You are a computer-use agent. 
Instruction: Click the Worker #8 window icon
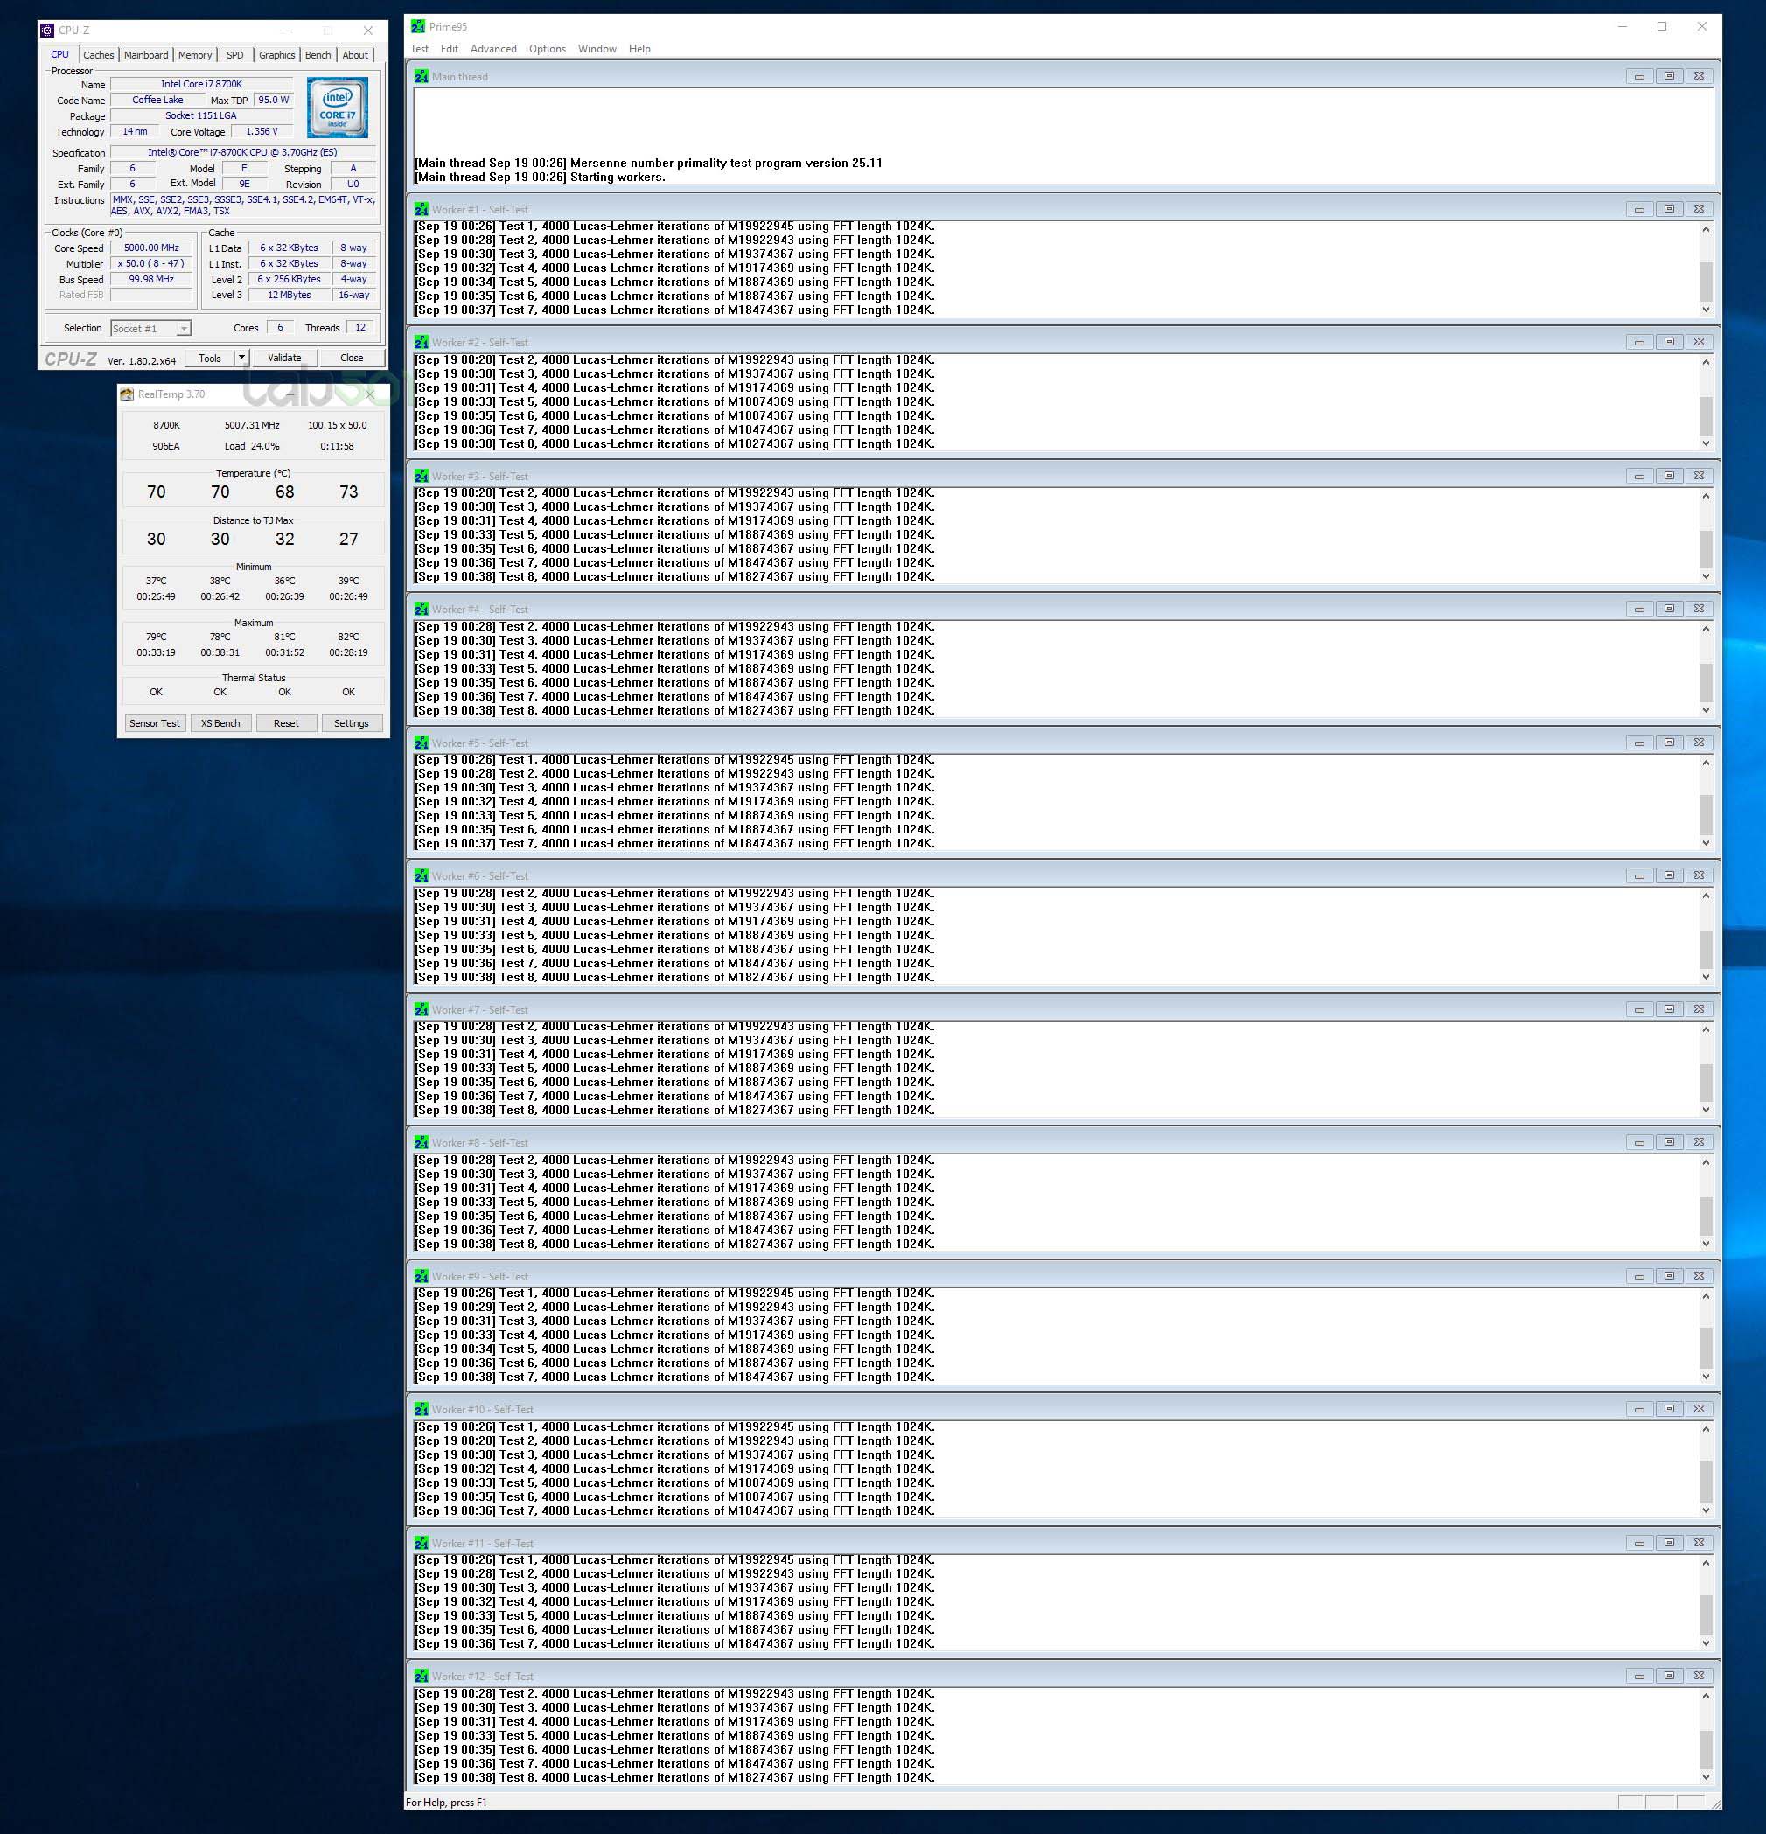coord(421,1141)
